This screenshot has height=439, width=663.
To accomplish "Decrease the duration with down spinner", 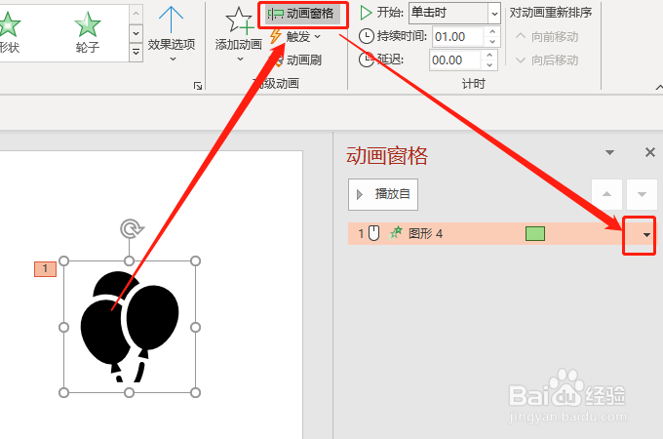I will 492,41.
